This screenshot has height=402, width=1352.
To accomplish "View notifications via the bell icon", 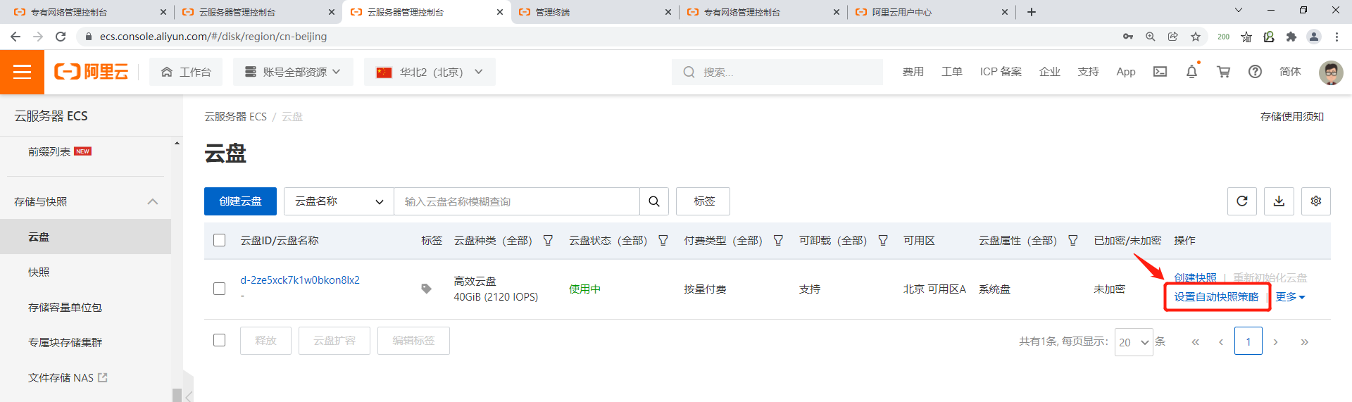I will 1191,72.
